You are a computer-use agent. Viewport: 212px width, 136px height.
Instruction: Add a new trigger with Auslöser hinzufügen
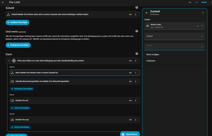pyautogui.click(x=18, y=22)
